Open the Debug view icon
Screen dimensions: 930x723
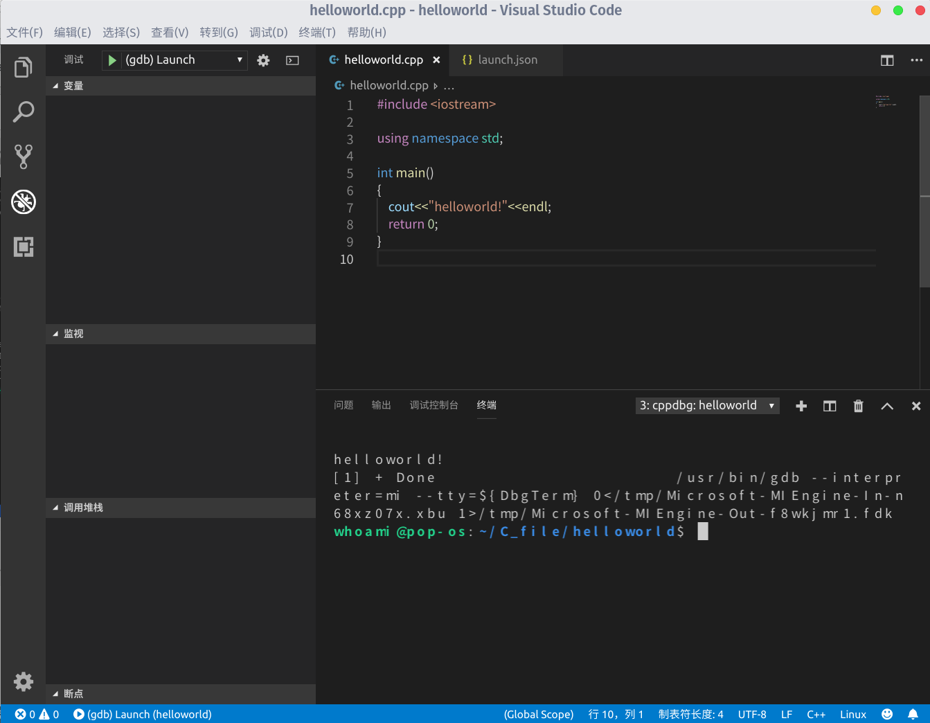(x=23, y=202)
